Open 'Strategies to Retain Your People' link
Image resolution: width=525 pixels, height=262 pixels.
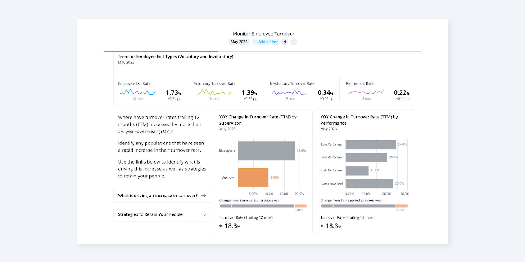pyautogui.click(x=162, y=214)
